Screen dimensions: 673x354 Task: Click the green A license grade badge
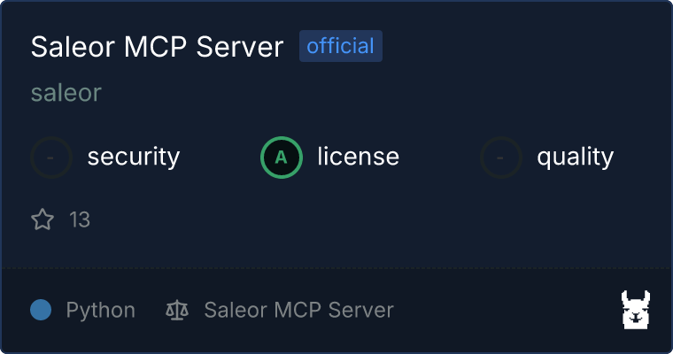pos(282,158)
